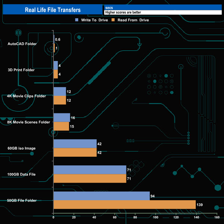Click the '0.6' AutoCAD write value
This screenshot has width=224, height=224.
pyautogui.click(x=58, y=39)
